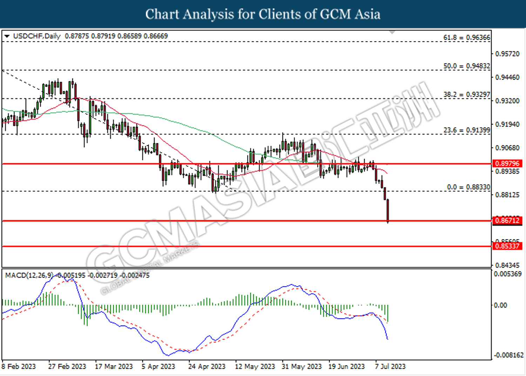Click the 5 Apr 2023 date label
Screen dimensions: 526x376
(x=158, y=367)
